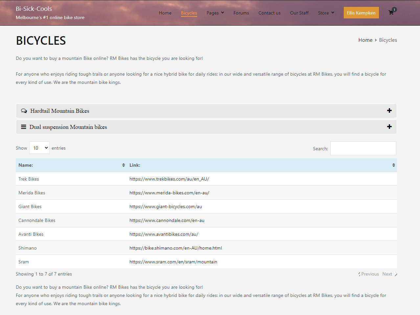Expand Dual suspension Mountain bikes with the plus icon
This screenshot has width=420, height=315.
(389, 127)
